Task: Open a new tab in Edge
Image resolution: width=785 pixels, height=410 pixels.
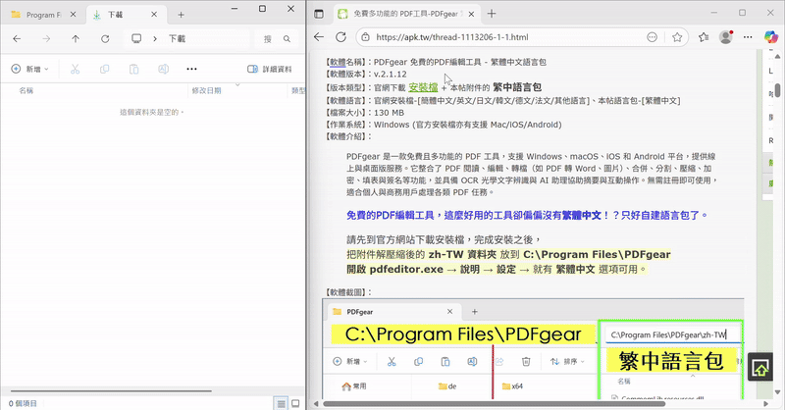Action: [x=492, y=14]
